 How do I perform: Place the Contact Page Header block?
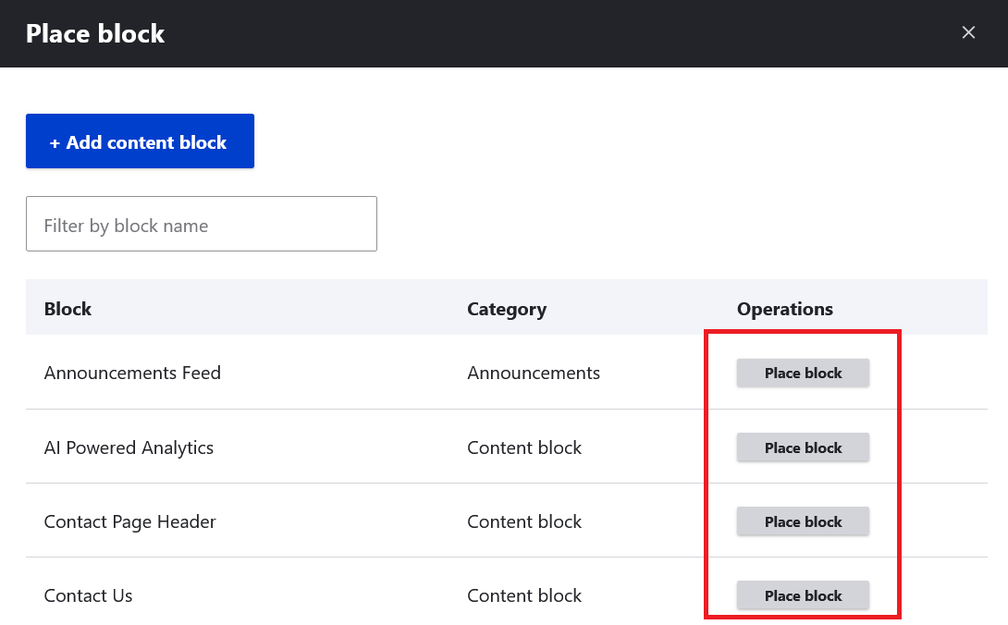(803, 521)
